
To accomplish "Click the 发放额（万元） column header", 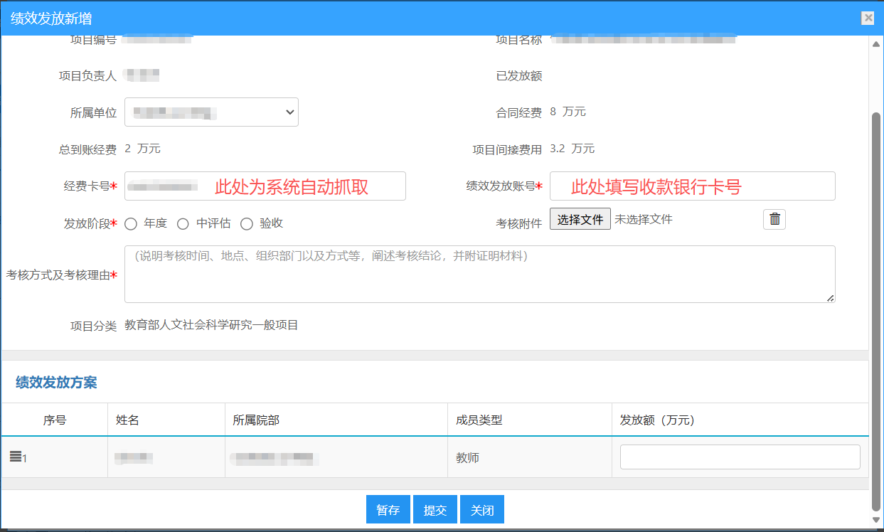I will pos(657,420).
